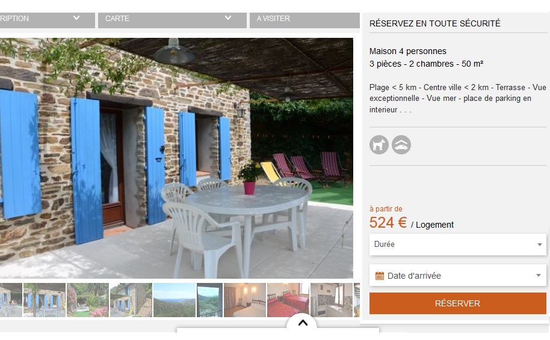Select the terrace table thumbnail with blue shutters
Image resolution: width=550 pixels, height=340 pixels.
click(45, 300)
